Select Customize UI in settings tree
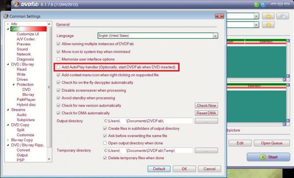This screenshot has width=294, height=178. click(x=28, y=34)
